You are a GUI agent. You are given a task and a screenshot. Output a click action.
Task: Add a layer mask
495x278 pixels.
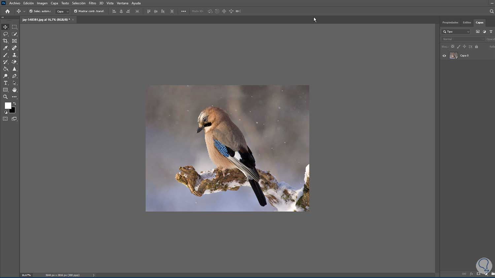[x=478, y=274]
